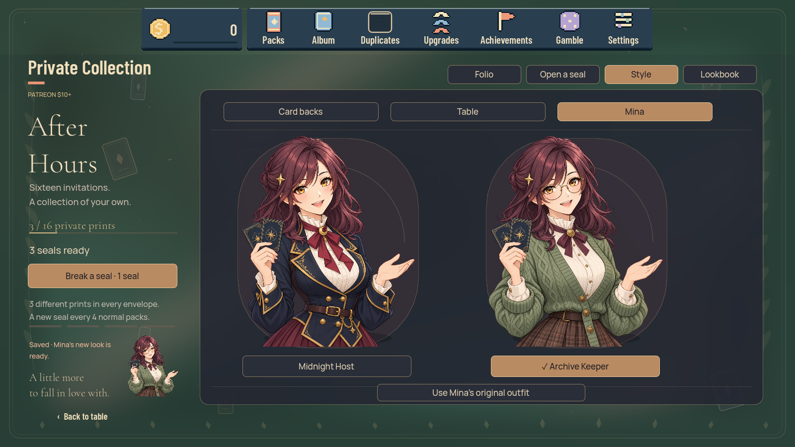The image size is (795, 447).
Task: Switch to the Folio tab
Action: point(484,74)
